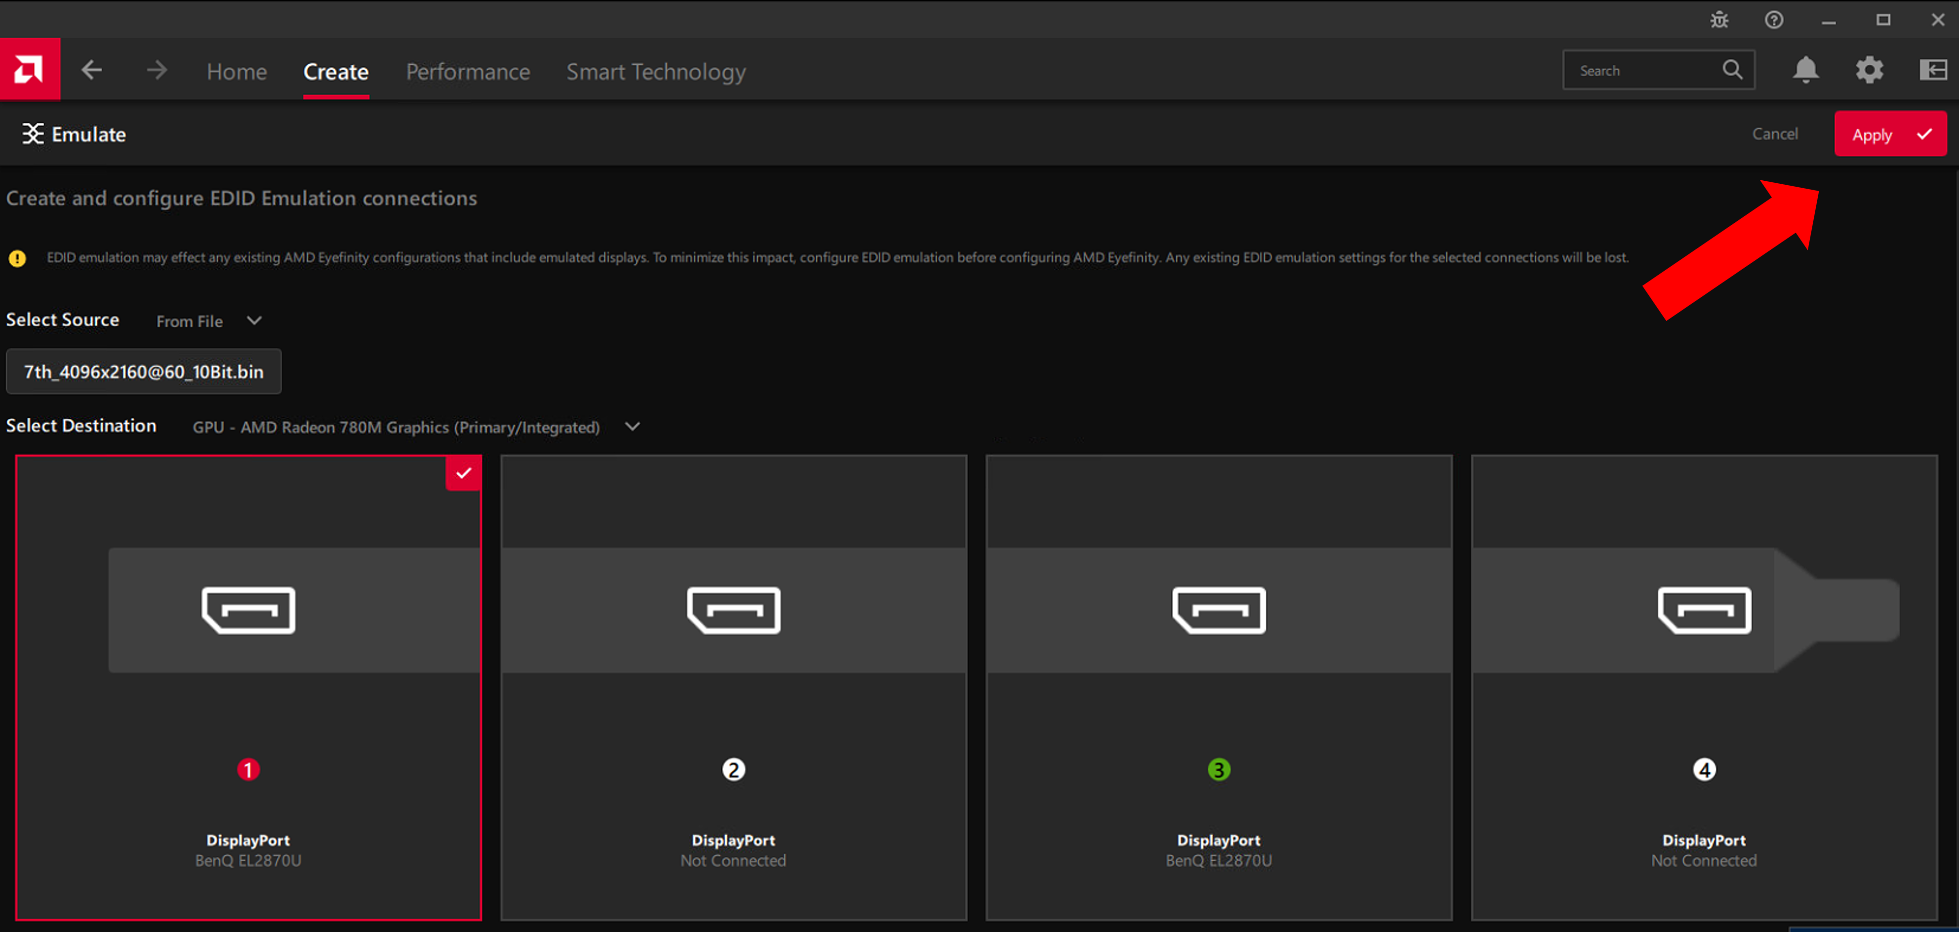
Task: Switch to the Create tab
Action: 336,72
